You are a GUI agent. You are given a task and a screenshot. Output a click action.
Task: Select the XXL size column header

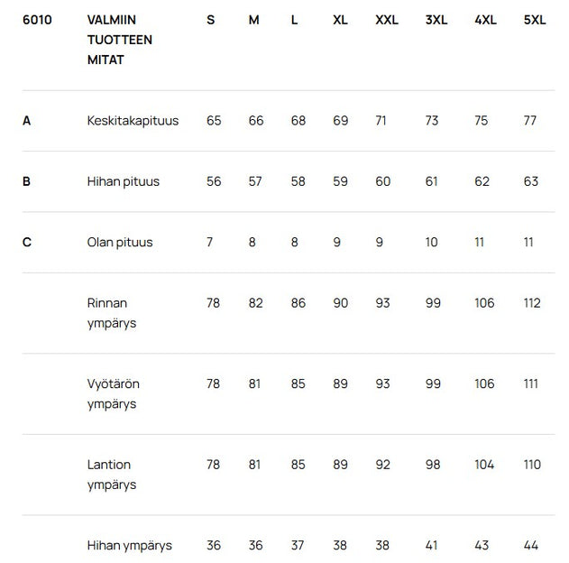pyautogui.click(x=387, y=20)
